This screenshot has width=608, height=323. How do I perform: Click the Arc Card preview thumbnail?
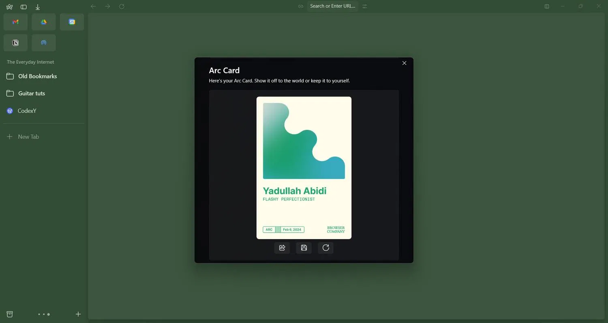coord(304,167)
